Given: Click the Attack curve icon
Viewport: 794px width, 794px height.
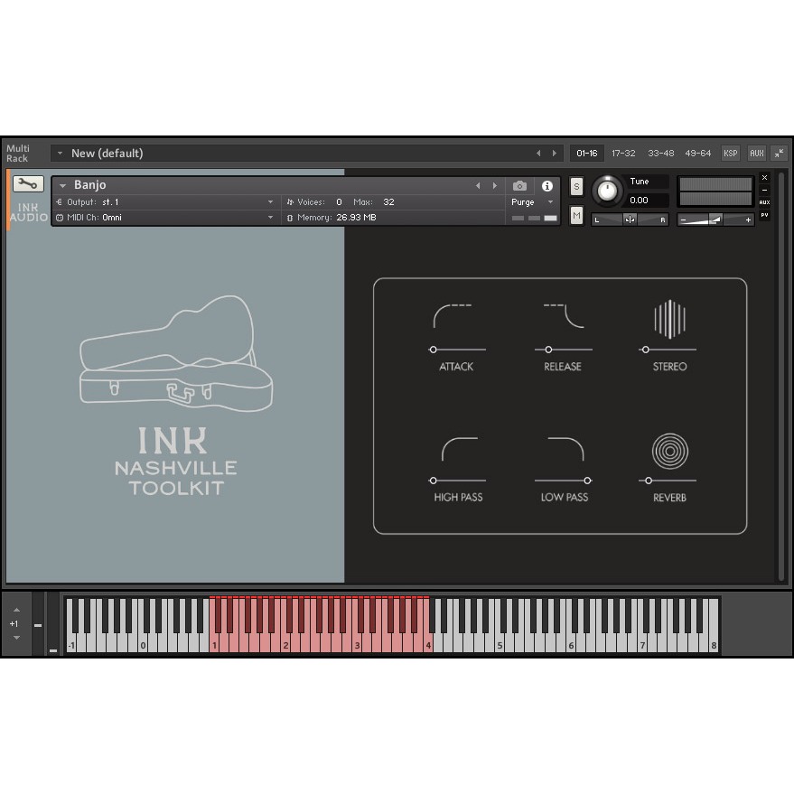Looking at the screenshot, I should (453, 316).
